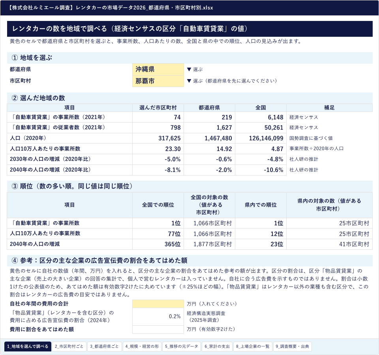
Task: Go to the 9_調査概要・出典 sheet tab
Action: (x=293, y=346)
